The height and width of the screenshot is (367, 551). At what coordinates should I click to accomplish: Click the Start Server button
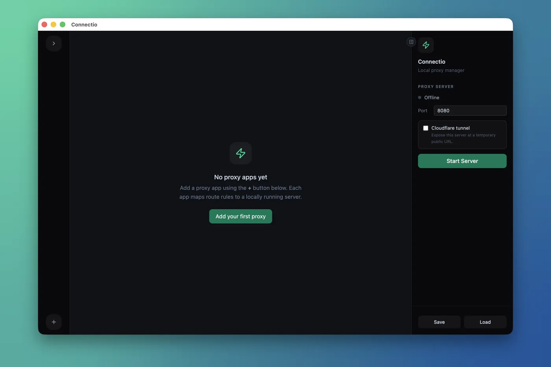point(462,161)
